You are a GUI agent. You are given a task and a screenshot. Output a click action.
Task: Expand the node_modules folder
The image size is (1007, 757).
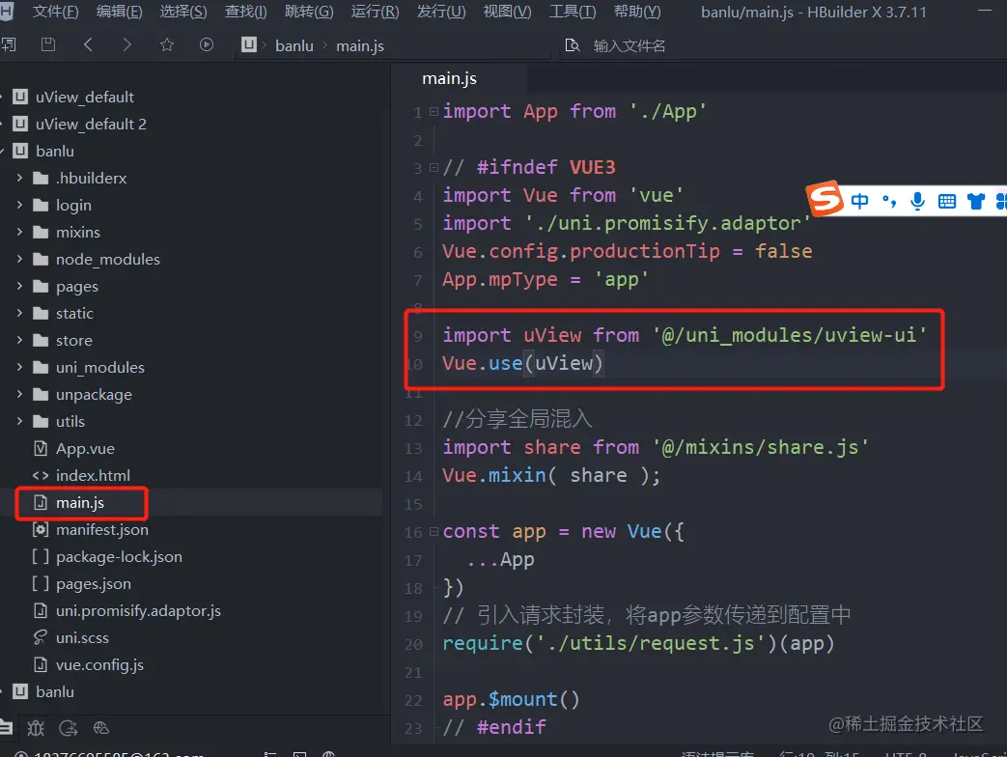point(19,259)
